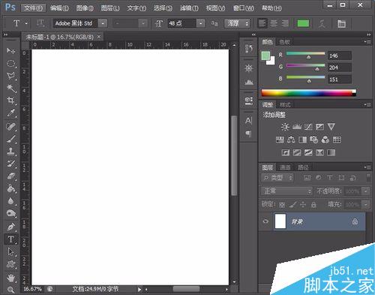Open the 48 点 font size dropdown

click(x=200, y=23)
